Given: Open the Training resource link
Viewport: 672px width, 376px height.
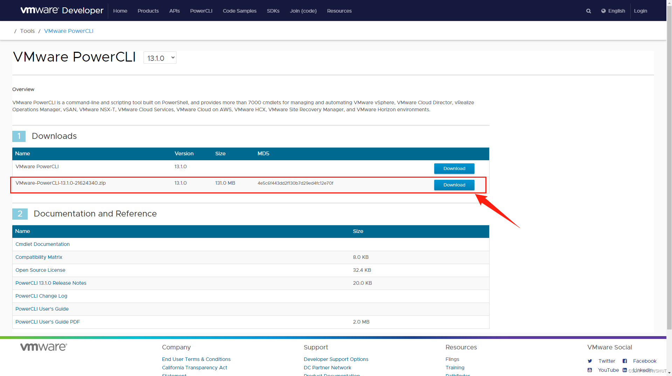Looking at the screenshot, I should click(455, 368).
